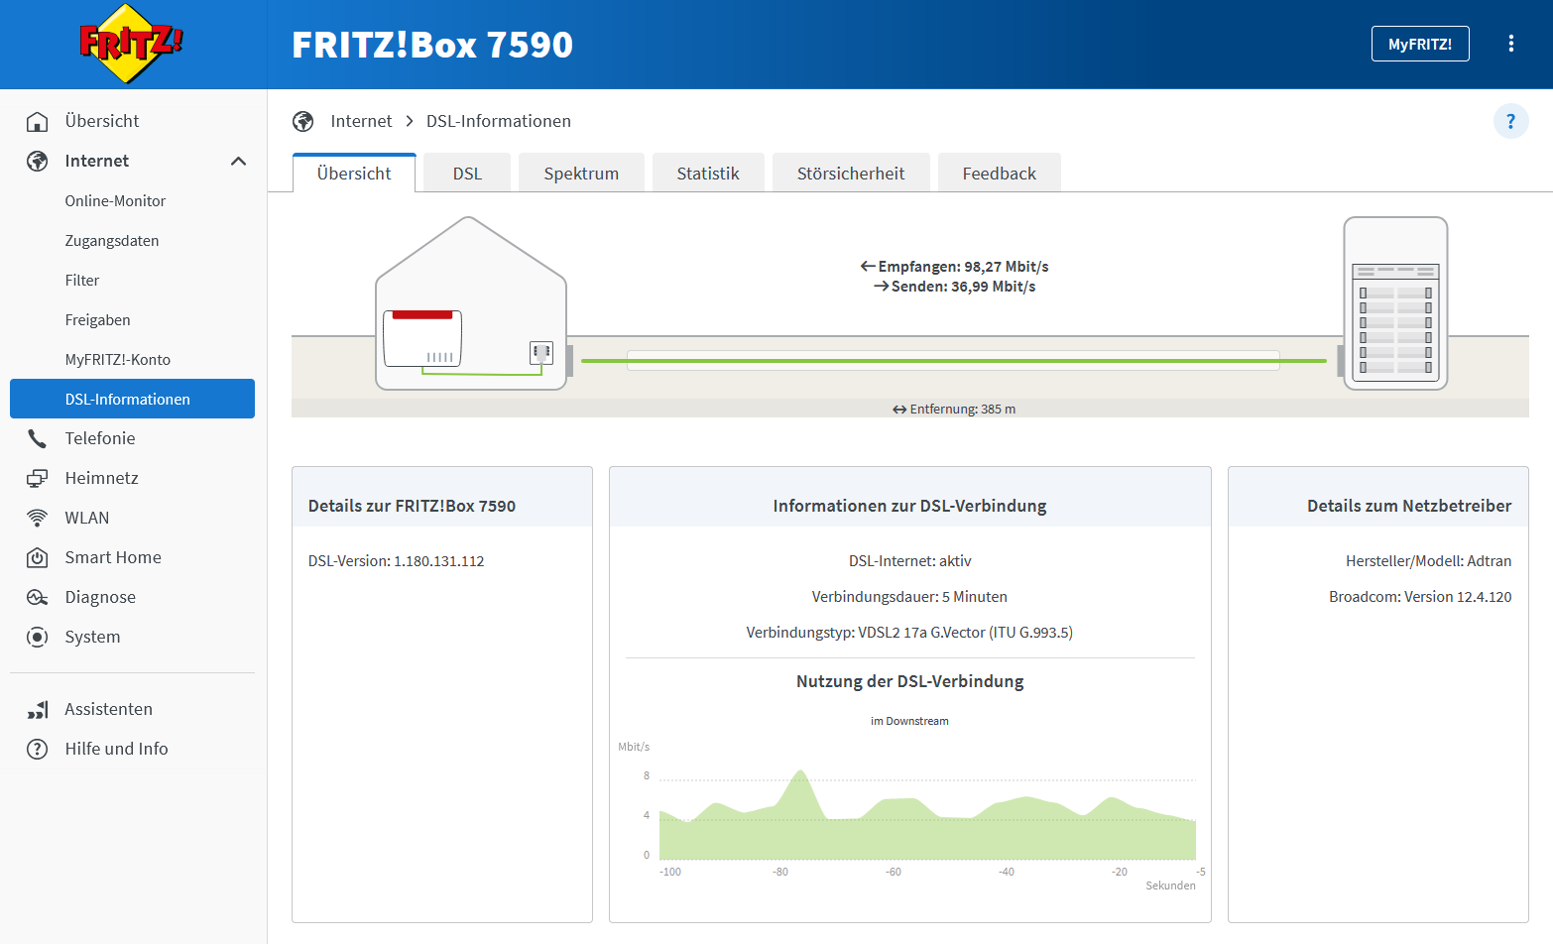Click the DSLAM cabinet illustration
This screenshot has width=1553, height=944.
point(1395,303)
